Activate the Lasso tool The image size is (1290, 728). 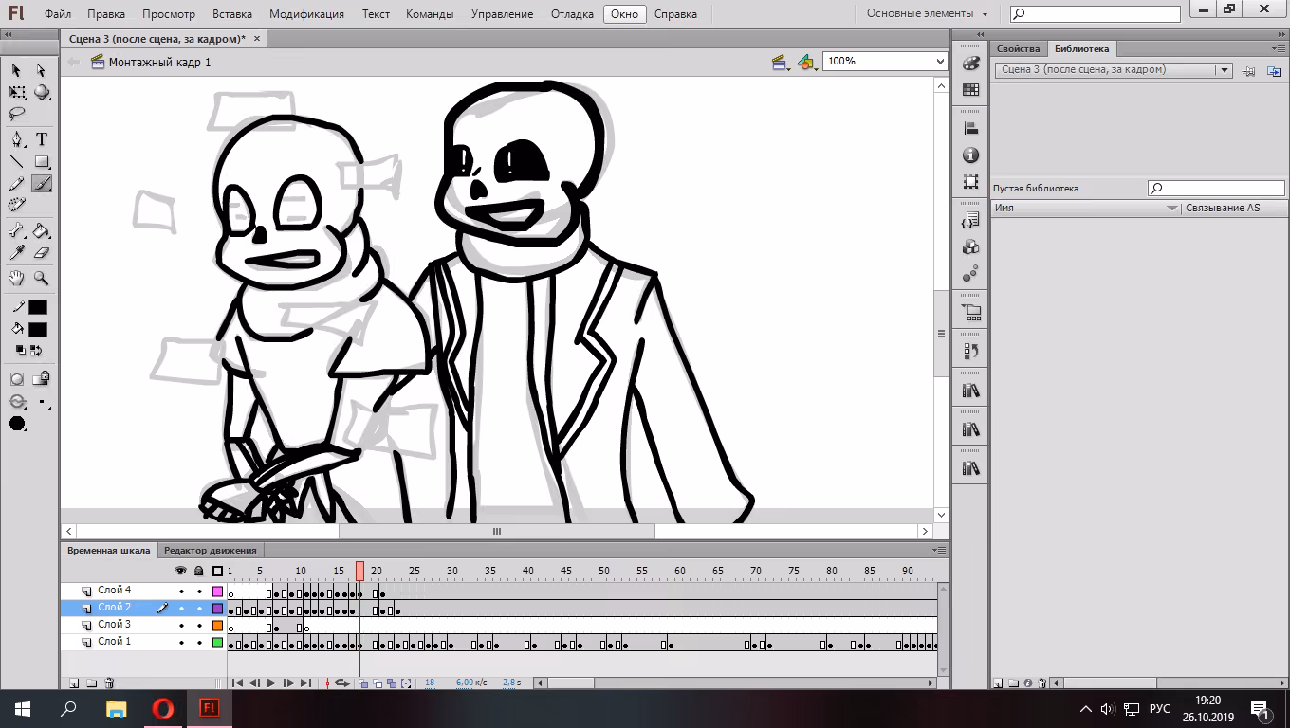point(17,114)
